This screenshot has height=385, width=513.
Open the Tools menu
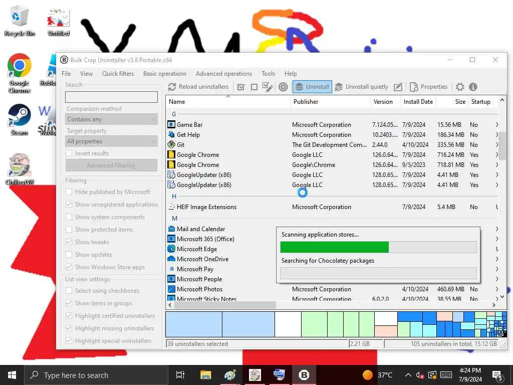pos(269,73)
